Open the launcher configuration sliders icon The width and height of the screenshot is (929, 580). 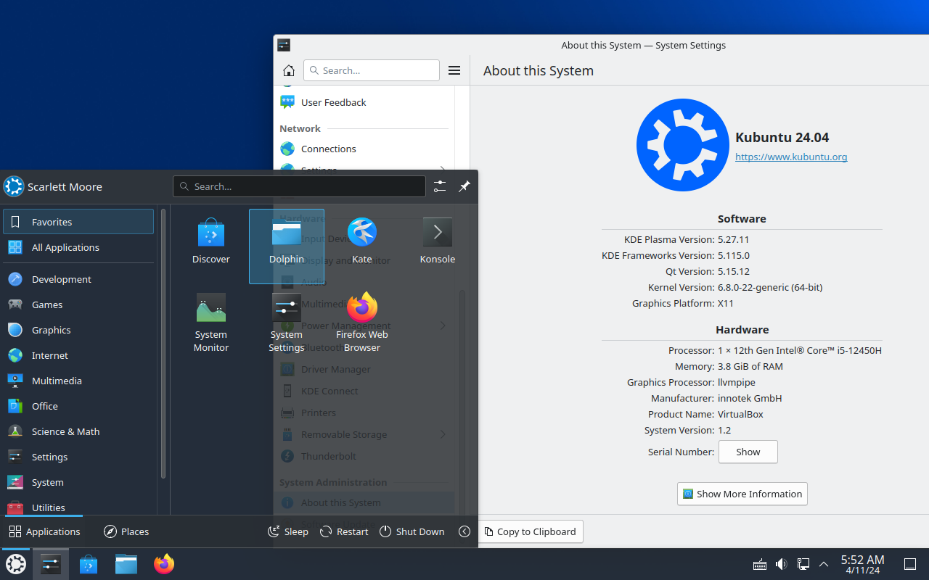(x=440, y=186)
